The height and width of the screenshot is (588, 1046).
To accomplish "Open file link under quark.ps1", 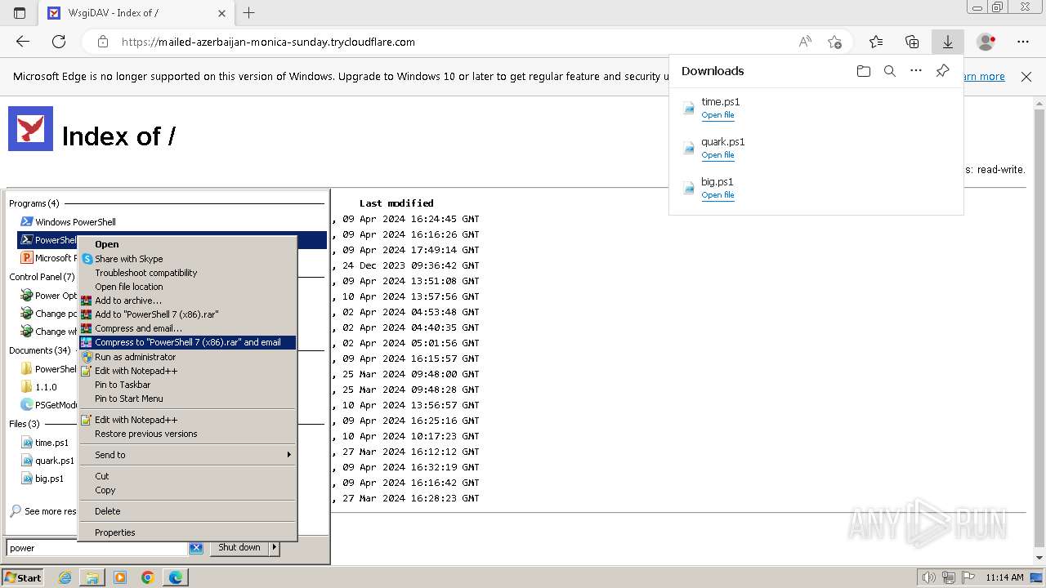I will point(717,155).
